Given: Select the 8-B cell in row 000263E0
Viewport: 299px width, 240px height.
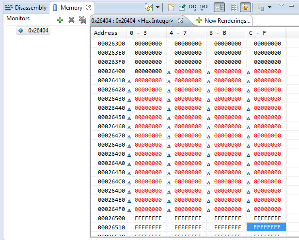Looking at the screenshot, I should 227,53.
